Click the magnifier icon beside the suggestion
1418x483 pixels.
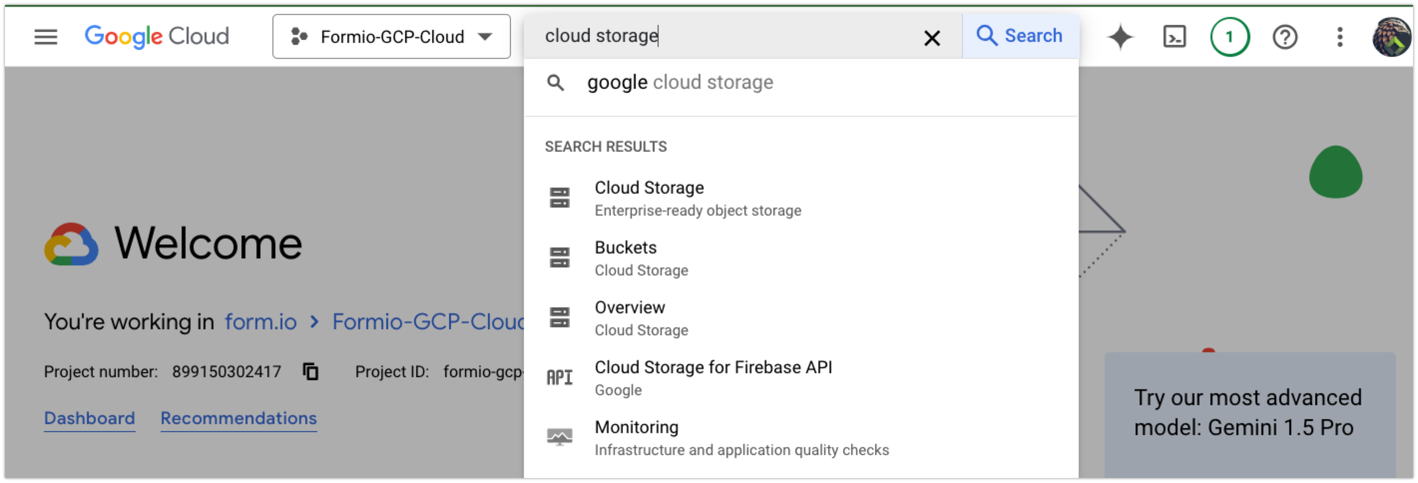[555, 83]
